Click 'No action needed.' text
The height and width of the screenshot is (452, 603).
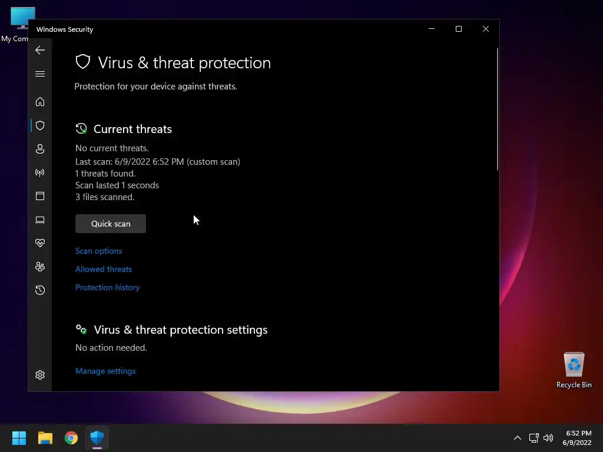coord(111,348)
